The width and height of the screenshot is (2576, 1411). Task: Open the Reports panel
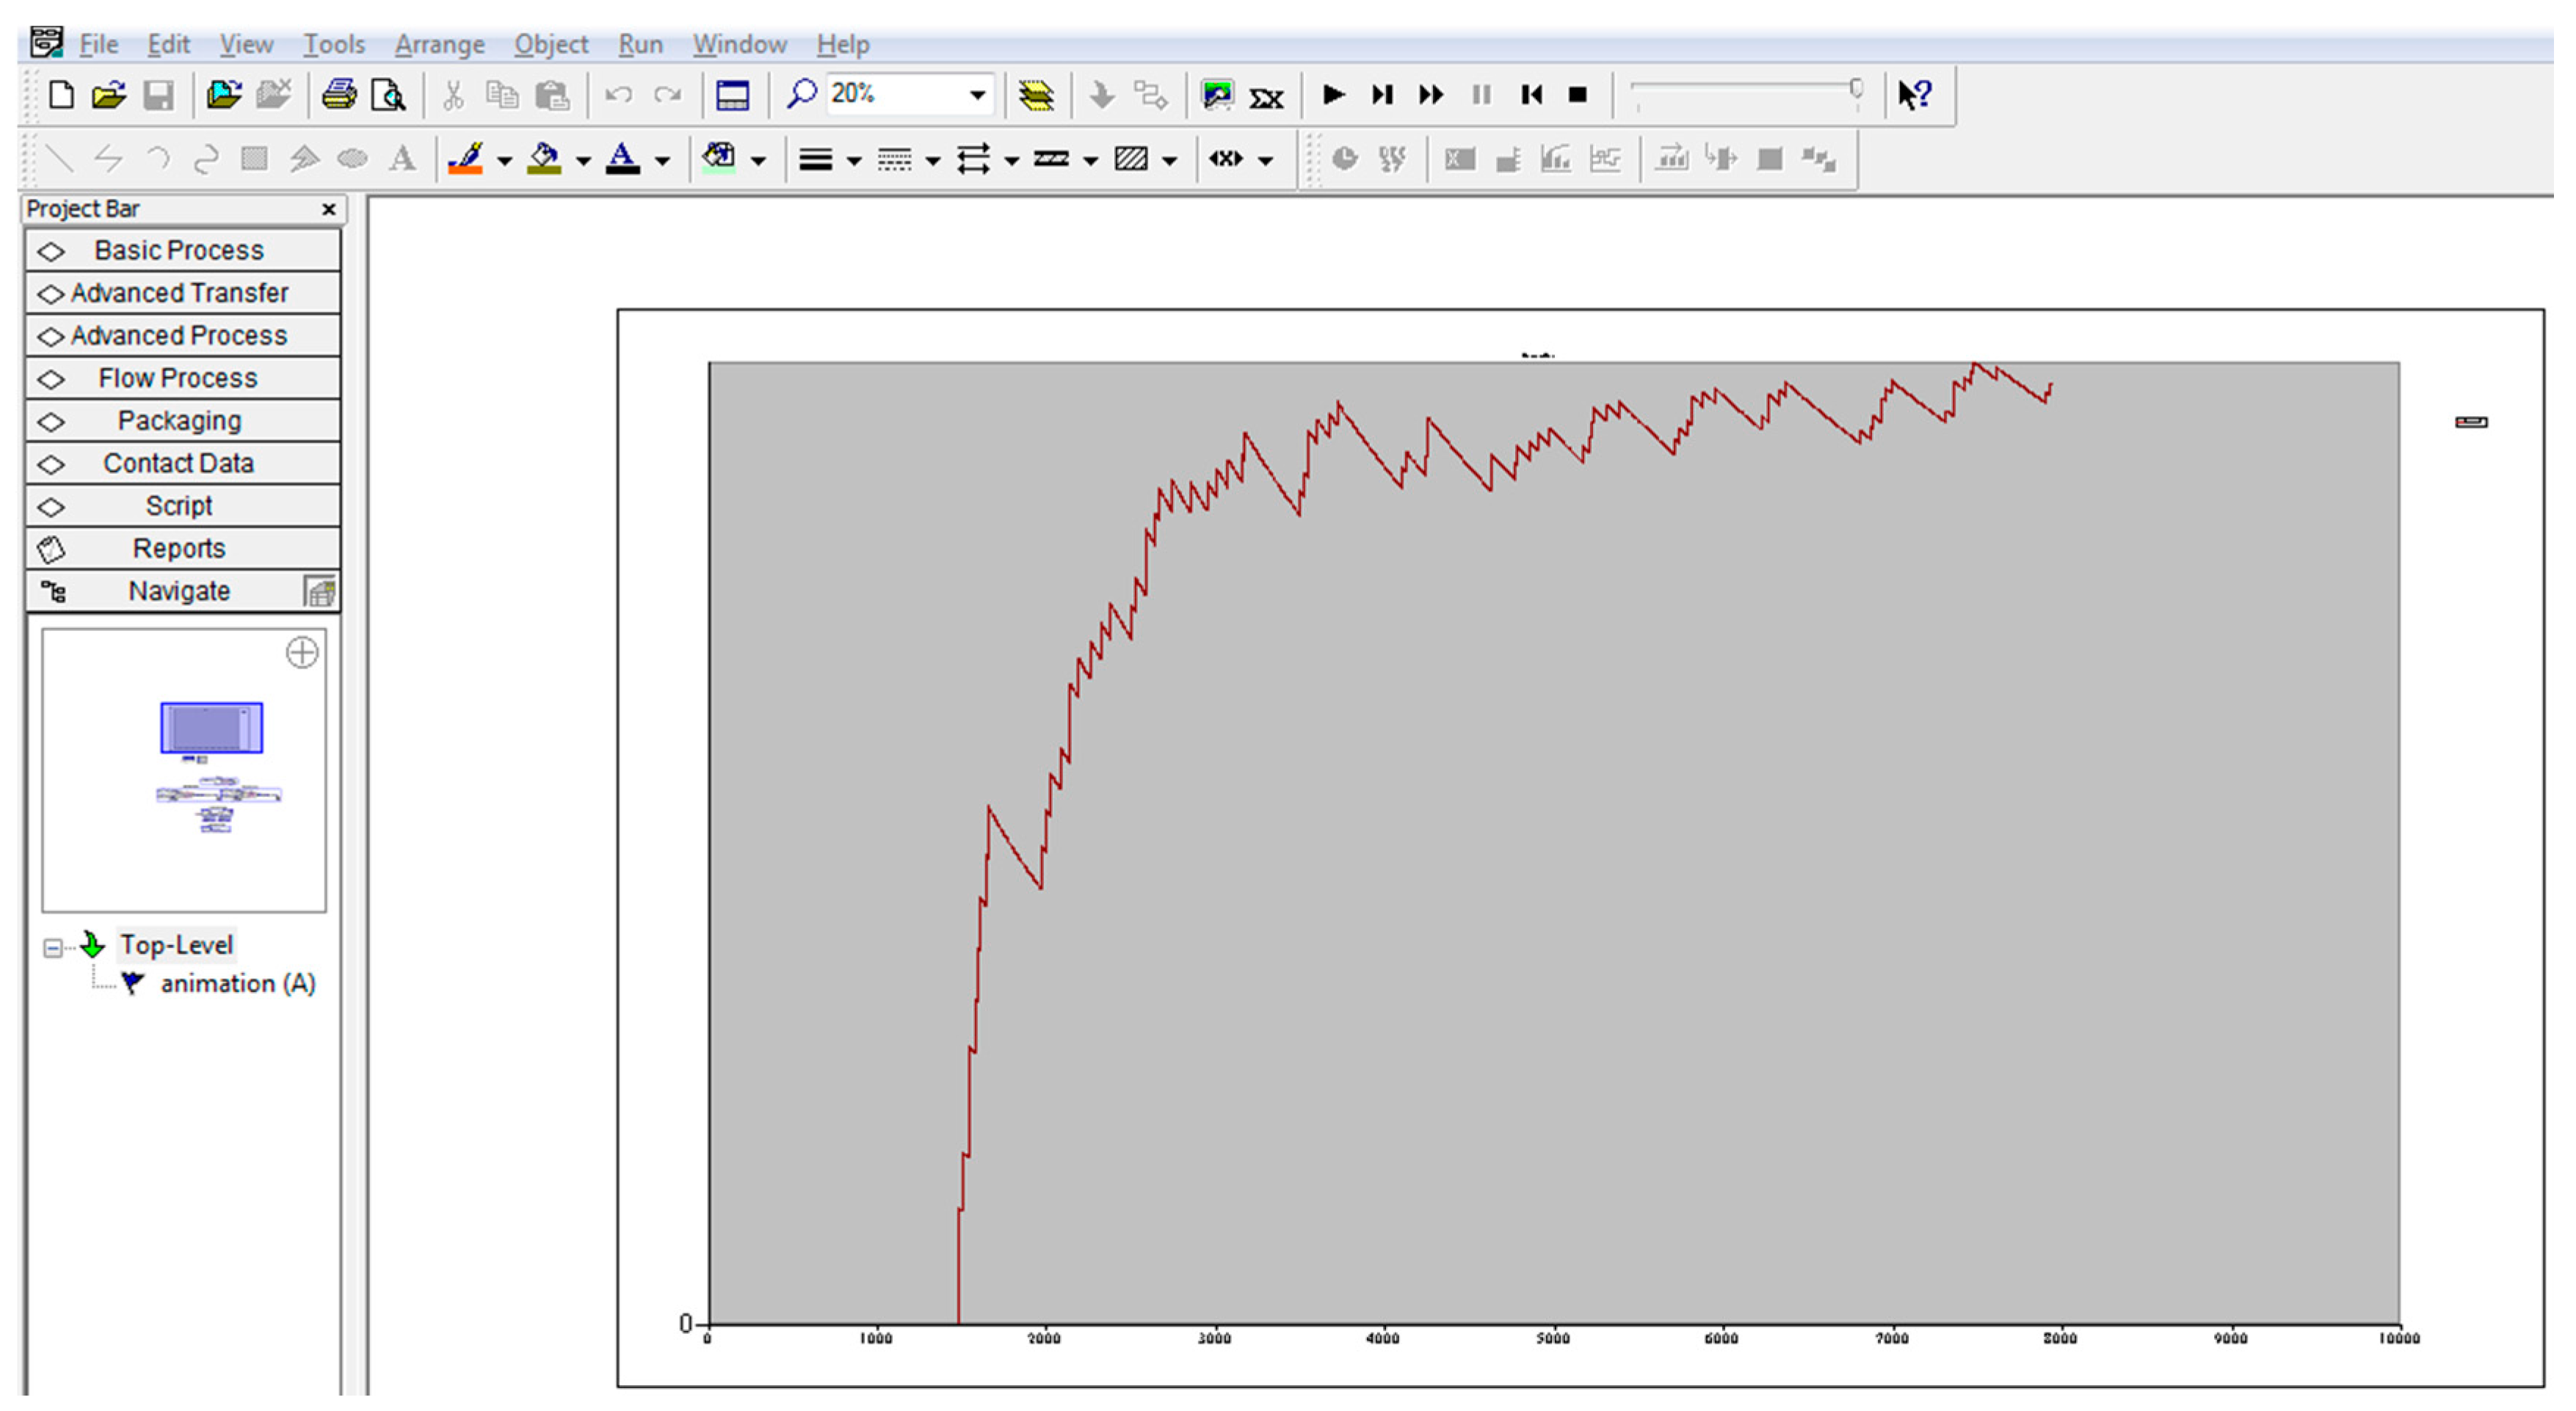(180, 547)
